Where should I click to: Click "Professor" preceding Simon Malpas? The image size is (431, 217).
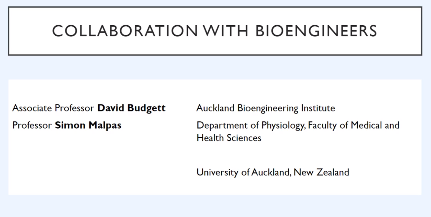[32, 125]
